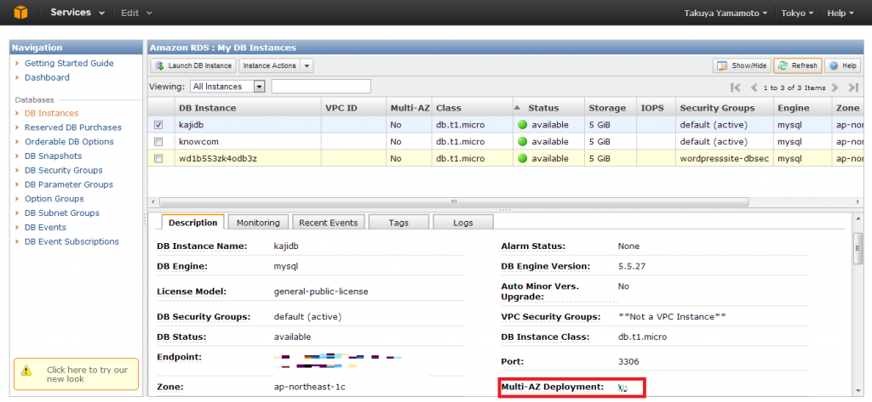Viewport: 872px width, 402px height.
Task: Open DB Event Subscriptions link
Action: (72, 241)
